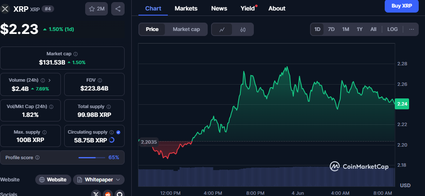Click the XRP logo icon
The width and height of the screenshot is (425, 196).
click(x=5, y=9)
